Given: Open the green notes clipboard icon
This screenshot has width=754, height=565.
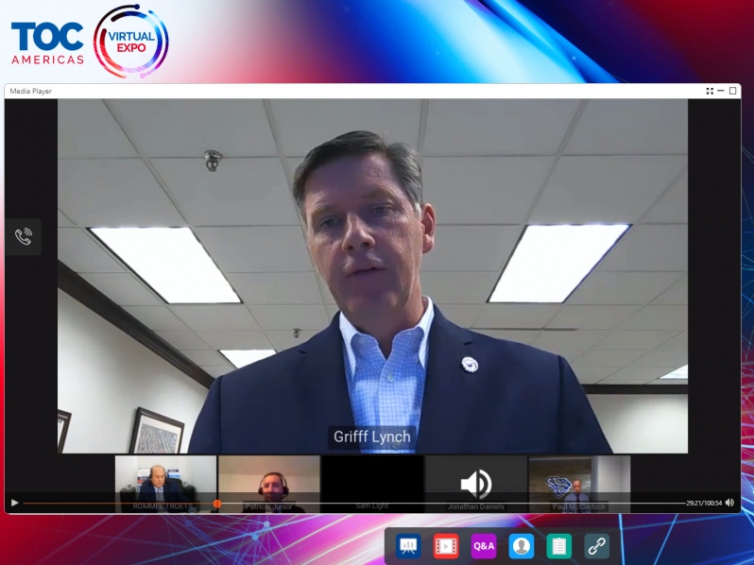Looking at the screenshot, I should click(x=558, y=546).
